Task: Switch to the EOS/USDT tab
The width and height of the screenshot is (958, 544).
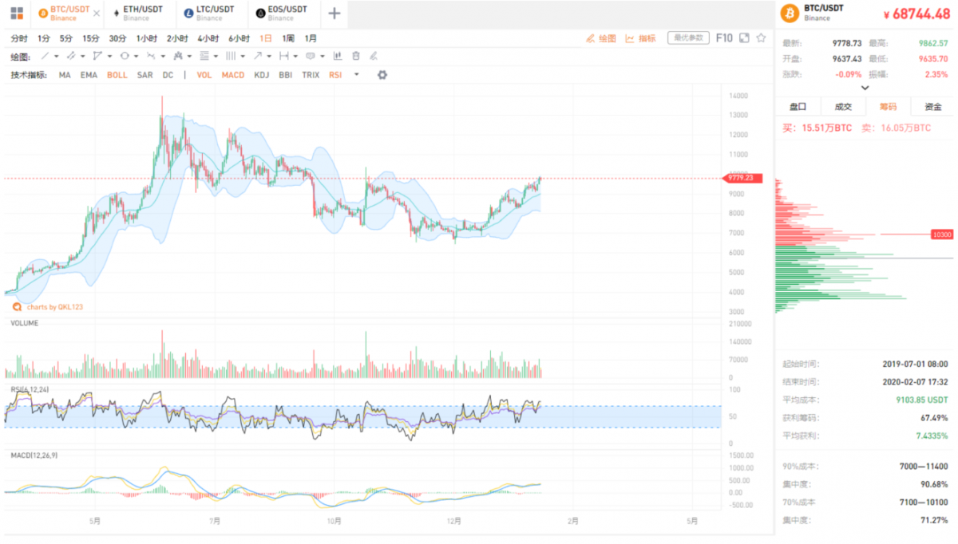Action: pyautogui.click(x=283, y=14)
